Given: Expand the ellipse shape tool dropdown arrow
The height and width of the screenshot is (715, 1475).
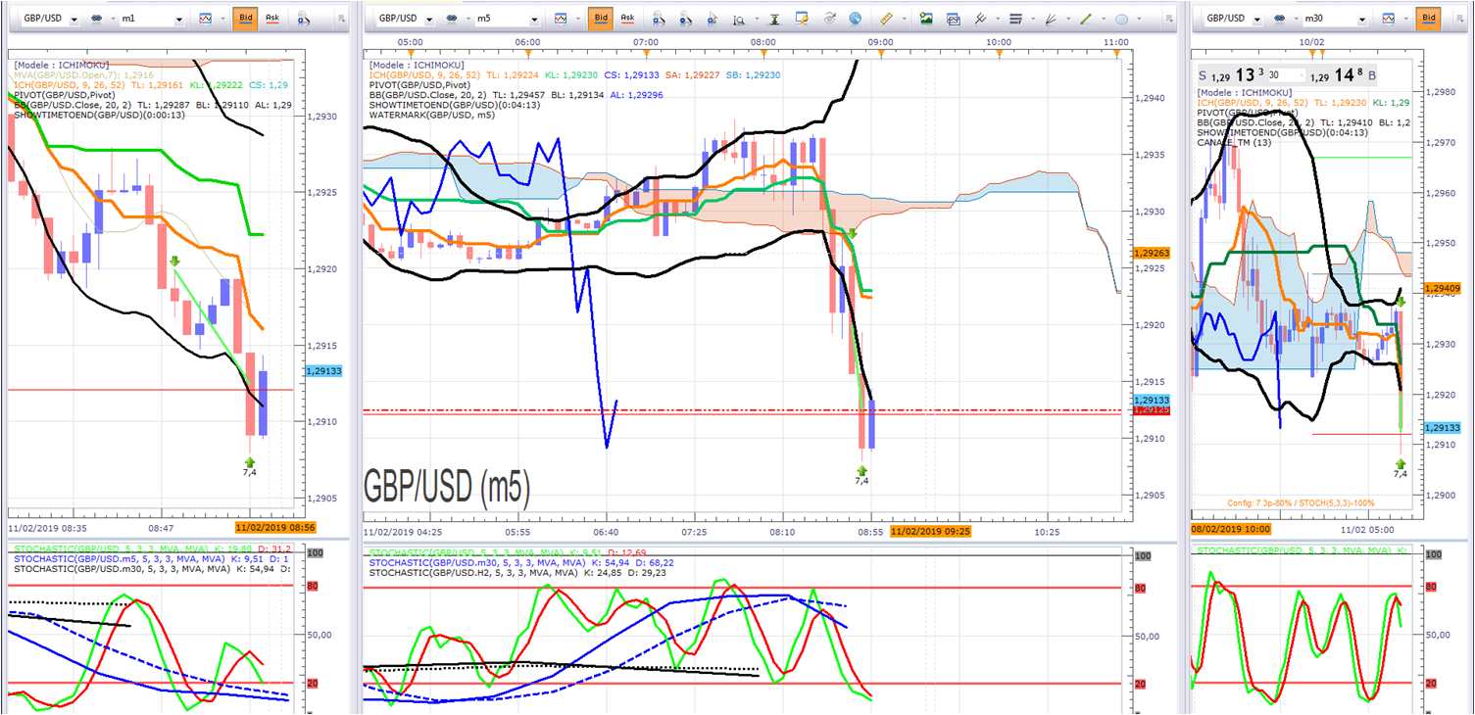Looking at the screenshot, I should [x=1138, y=19].
